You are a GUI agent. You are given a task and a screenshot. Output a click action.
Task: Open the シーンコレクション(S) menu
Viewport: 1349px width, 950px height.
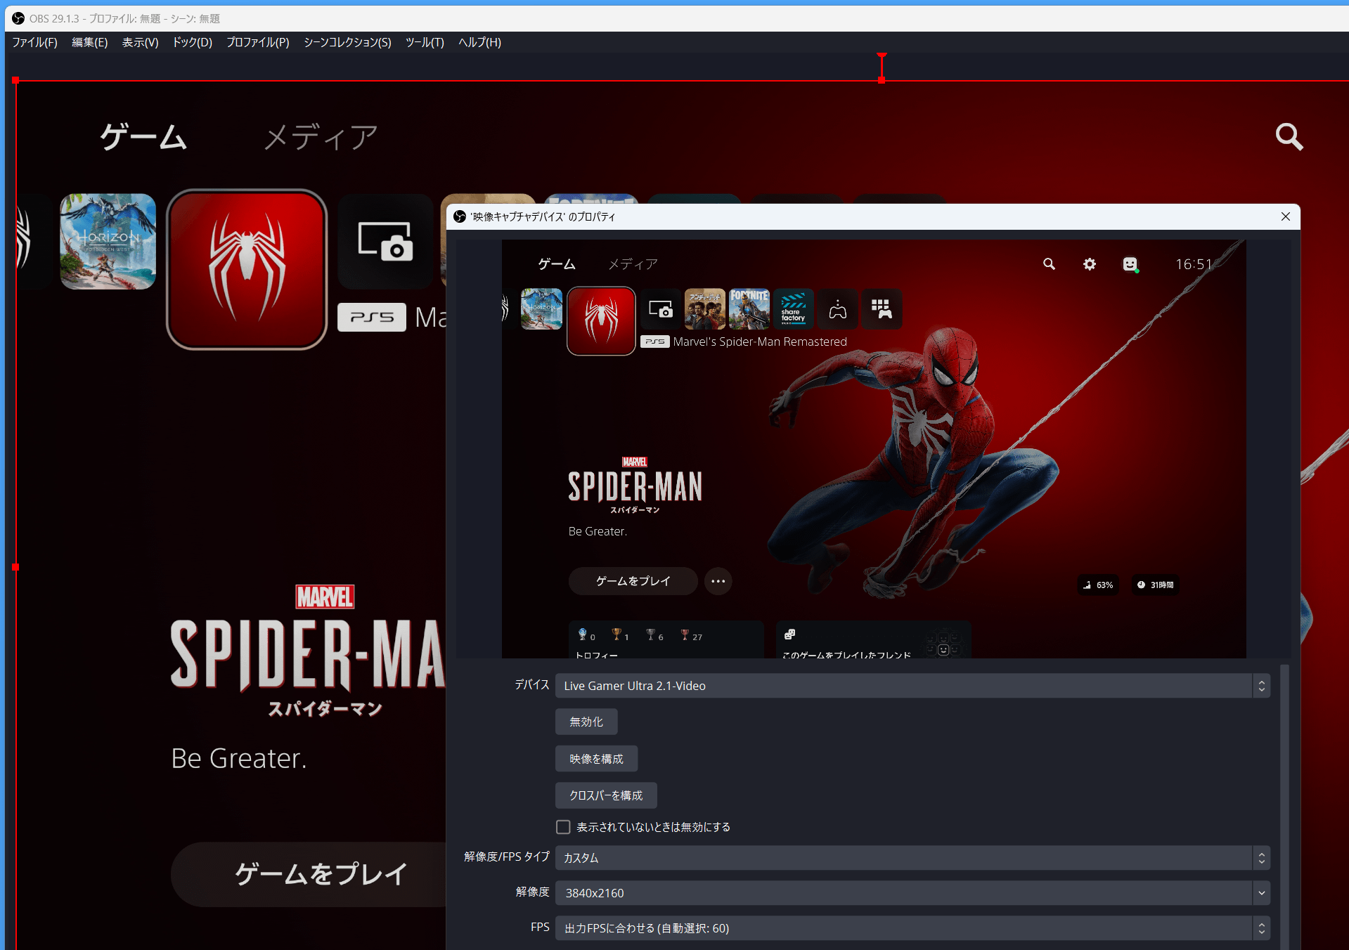click(347, 42)
